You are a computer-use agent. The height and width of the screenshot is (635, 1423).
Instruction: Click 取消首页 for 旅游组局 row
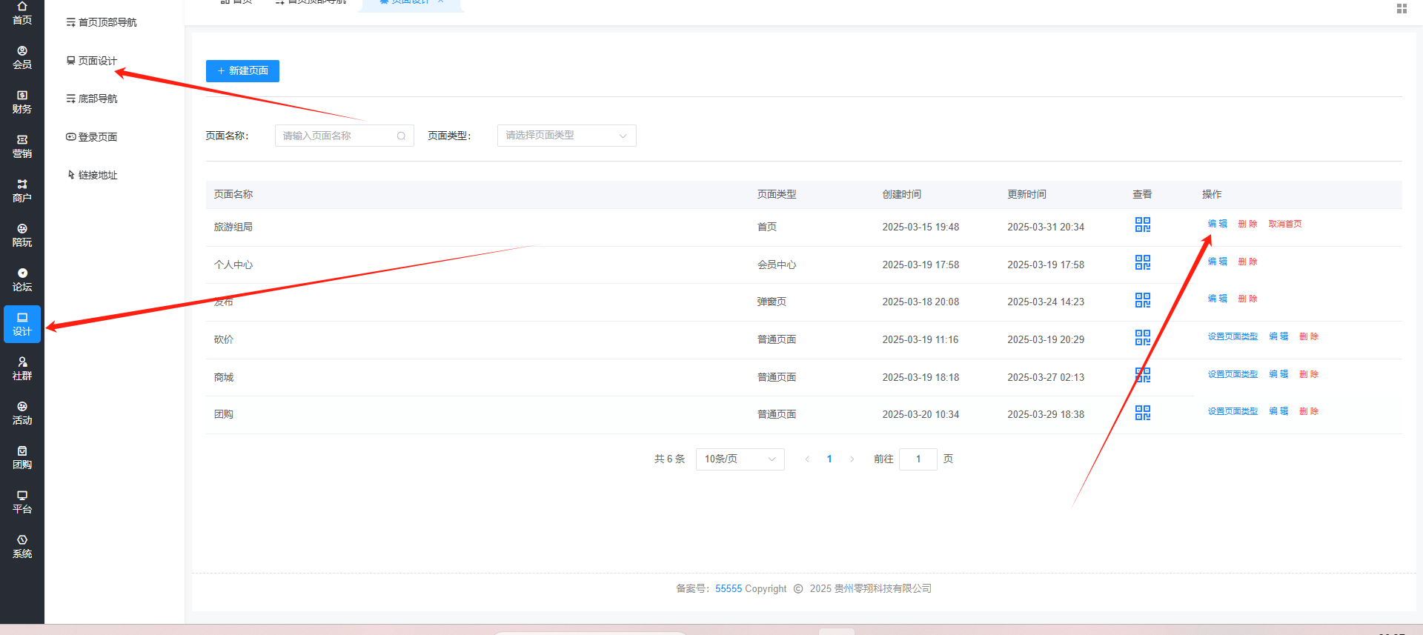pos(1284,224)
